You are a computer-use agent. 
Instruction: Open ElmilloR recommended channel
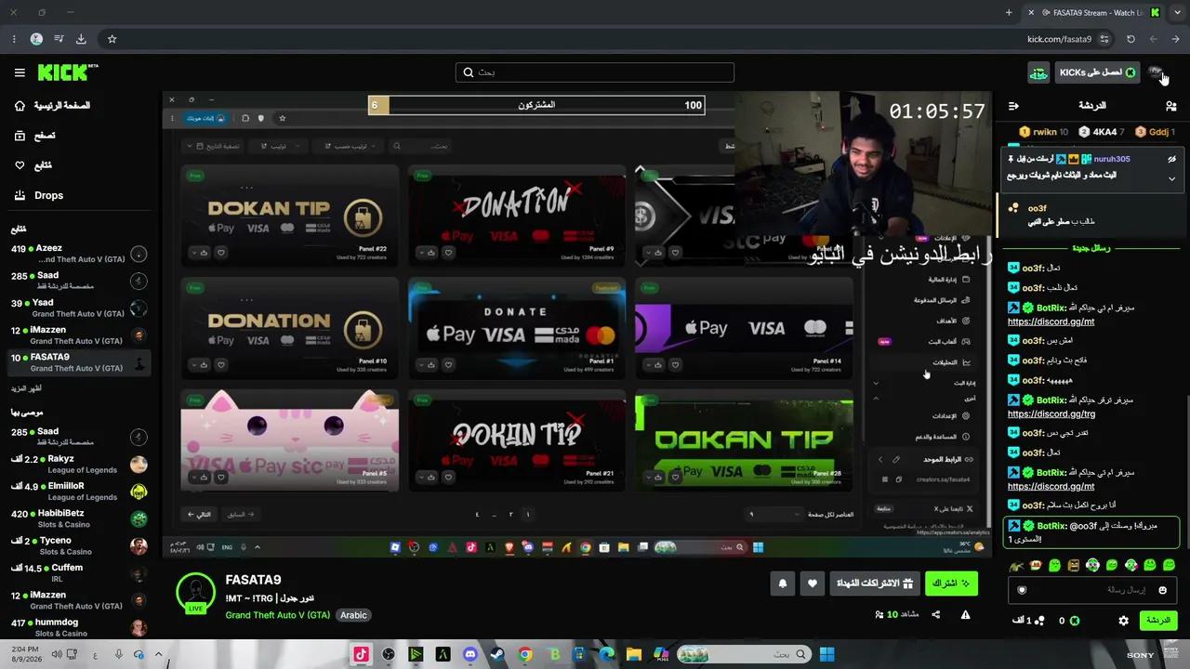[x=79, y=492]
